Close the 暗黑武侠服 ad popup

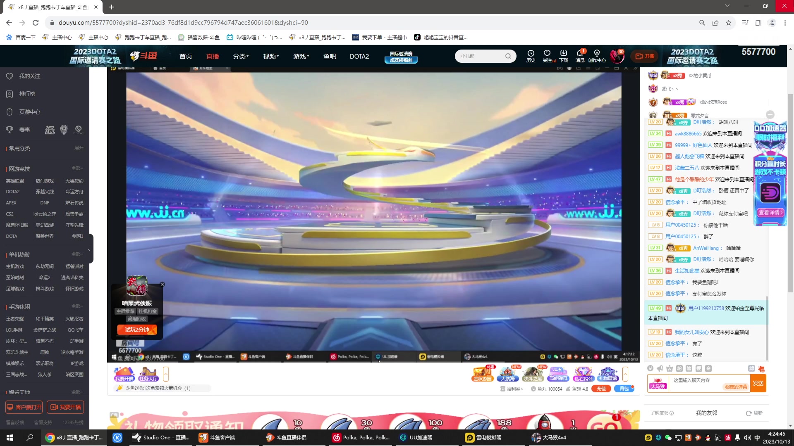click(x=163, y=285)
